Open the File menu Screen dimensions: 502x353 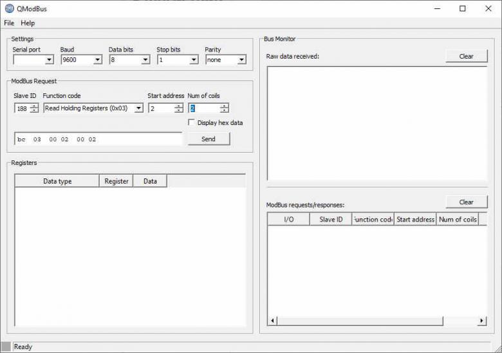(9, 23)
